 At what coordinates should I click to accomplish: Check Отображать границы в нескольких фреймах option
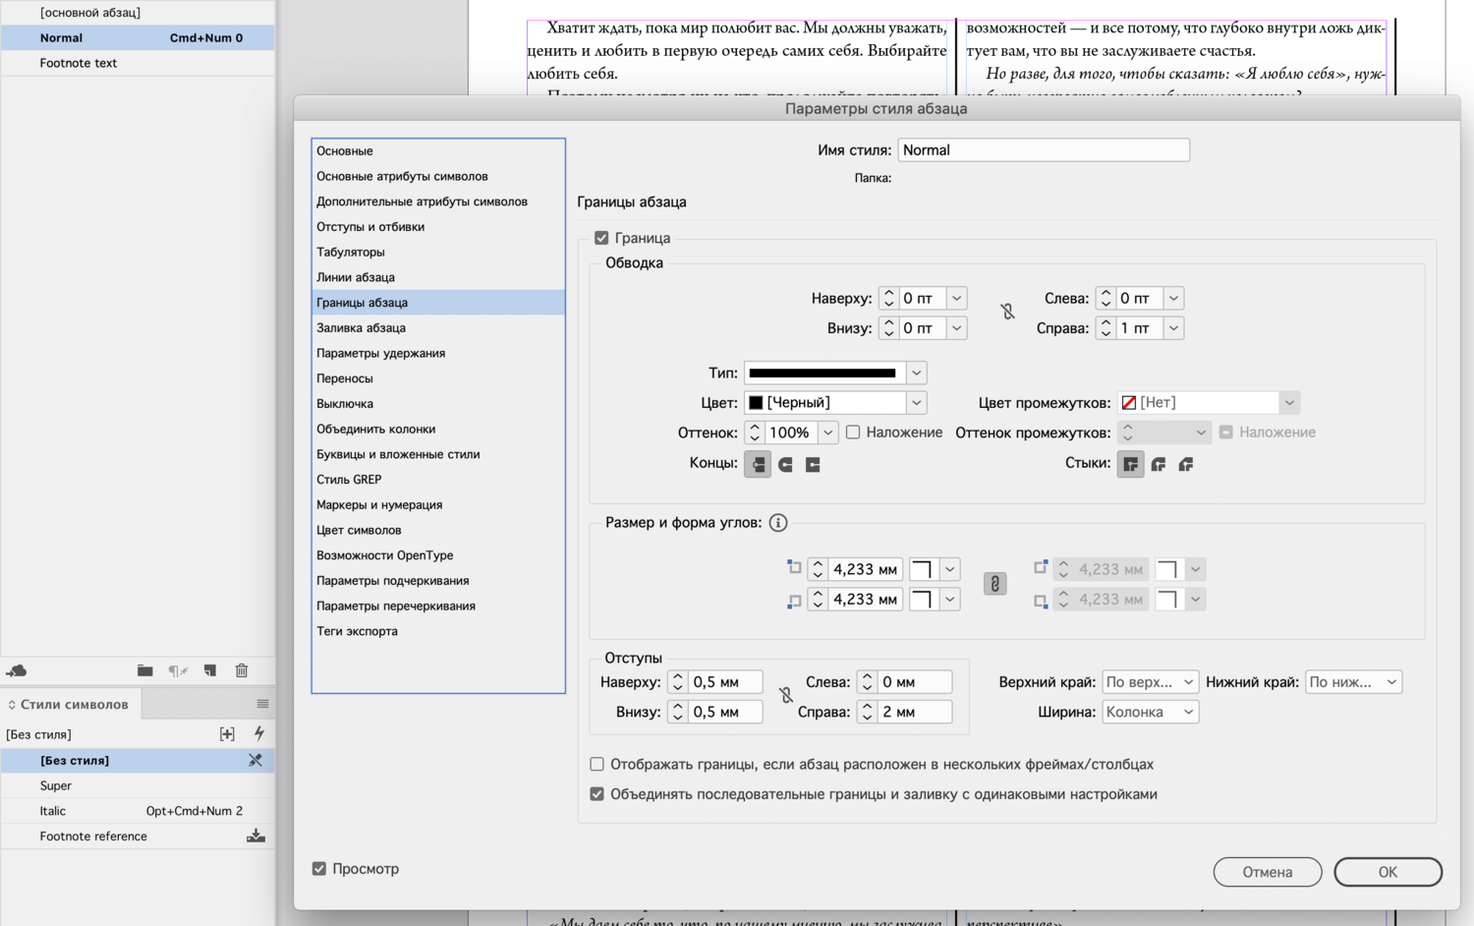[596, 764]
